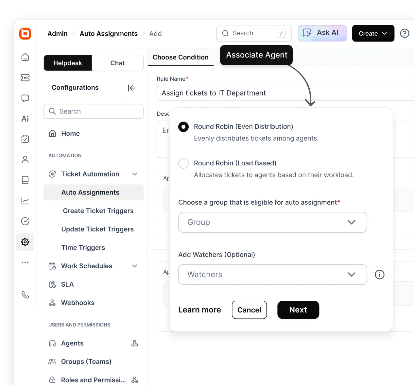414x386 pixels.
Task: Open the knowledge base book icon
Action: tap(25, 180)
